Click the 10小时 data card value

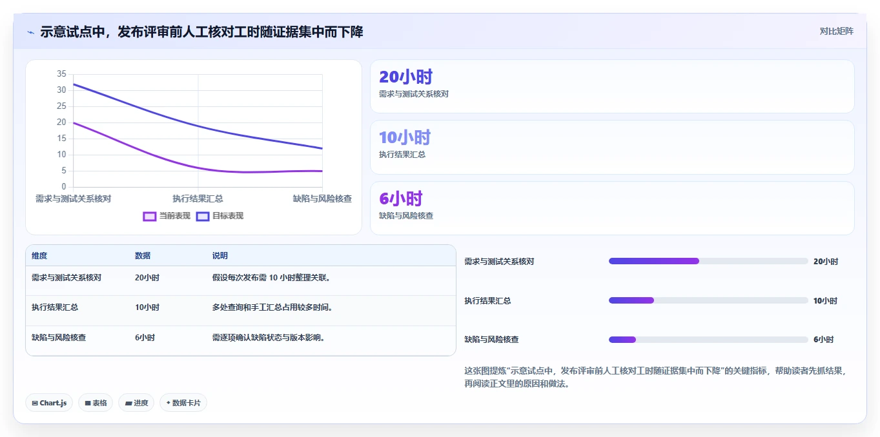[404, 137]
